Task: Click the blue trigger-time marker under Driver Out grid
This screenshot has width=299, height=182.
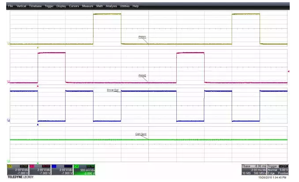Action: point(38,124)
